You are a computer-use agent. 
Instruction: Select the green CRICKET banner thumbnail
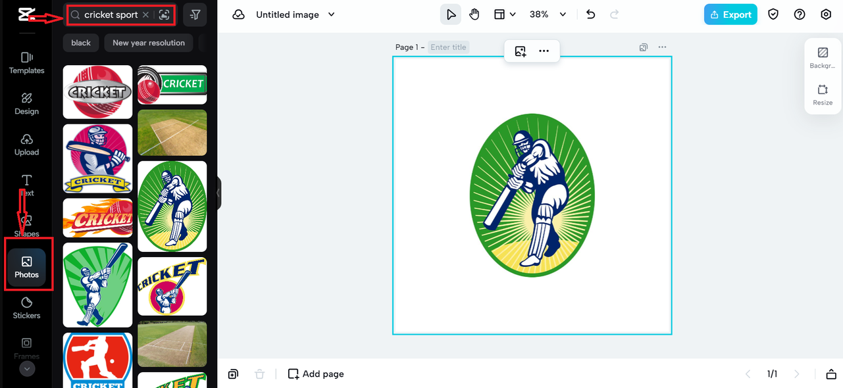172,85
